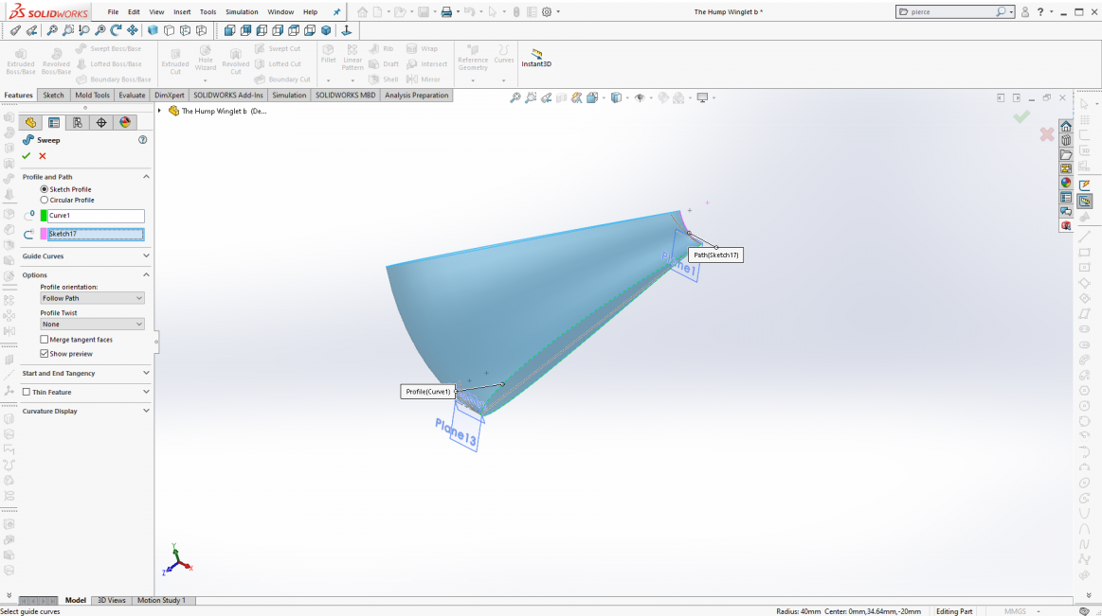Open the Motion Study 1 tab
The height and width of the screenshot is (616, 1102).
[x=161, y=600]
